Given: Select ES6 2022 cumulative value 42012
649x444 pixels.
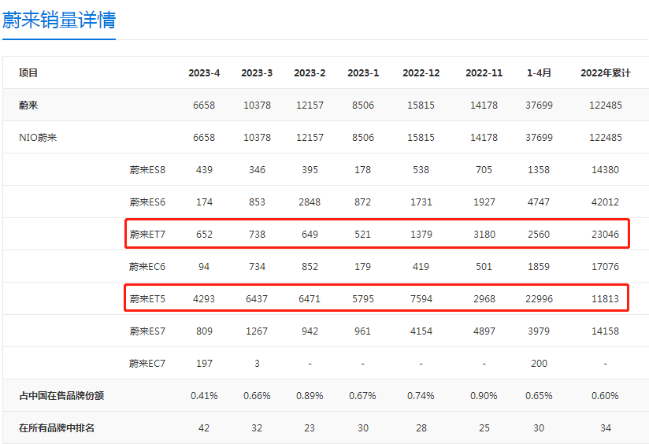Looking at the screenshot, I should [x=605, y=202].
